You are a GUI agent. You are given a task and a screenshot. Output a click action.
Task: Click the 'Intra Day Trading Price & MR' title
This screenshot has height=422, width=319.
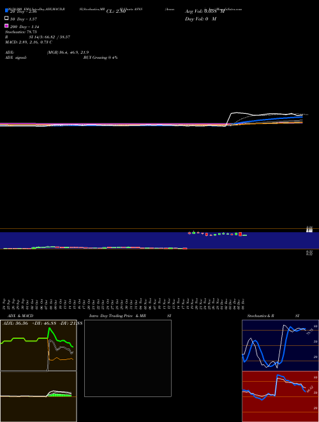[117, 316]
